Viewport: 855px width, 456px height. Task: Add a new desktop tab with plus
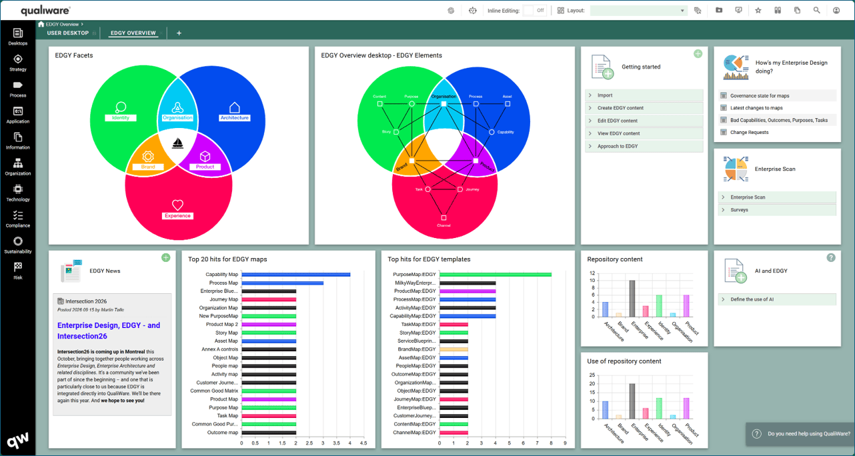tap(179, 33)
